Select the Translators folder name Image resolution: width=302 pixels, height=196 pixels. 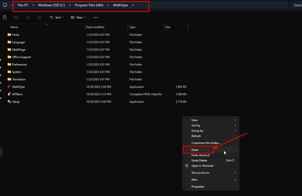point(19,79)
